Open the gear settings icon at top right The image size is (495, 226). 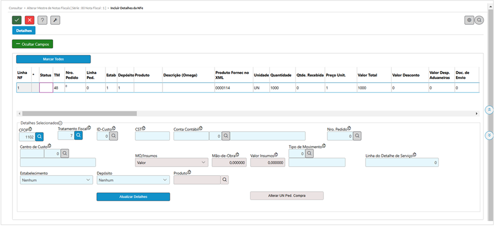coord(469,20)
